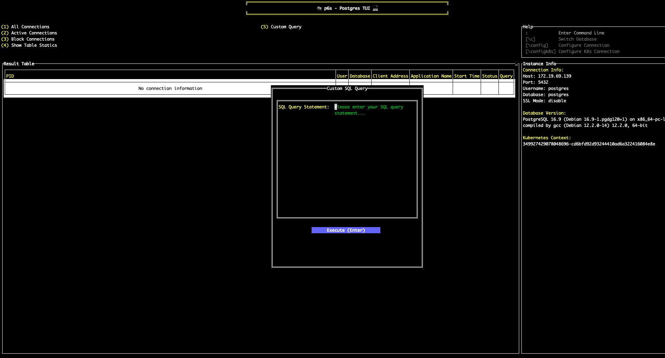Click the SSL Mode: disable line
The image size is (665, 358).
pyautogui.click(x=544, y=101)
